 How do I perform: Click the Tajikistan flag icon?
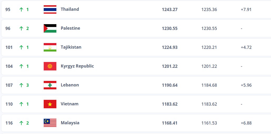pos(50,47)
